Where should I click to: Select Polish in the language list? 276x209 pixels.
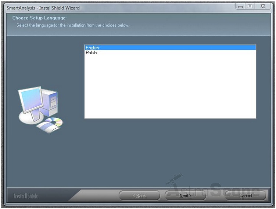(x=91, y=53)
